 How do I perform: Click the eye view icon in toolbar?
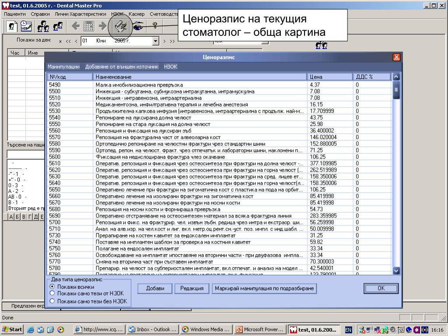[x=138, y=26]
